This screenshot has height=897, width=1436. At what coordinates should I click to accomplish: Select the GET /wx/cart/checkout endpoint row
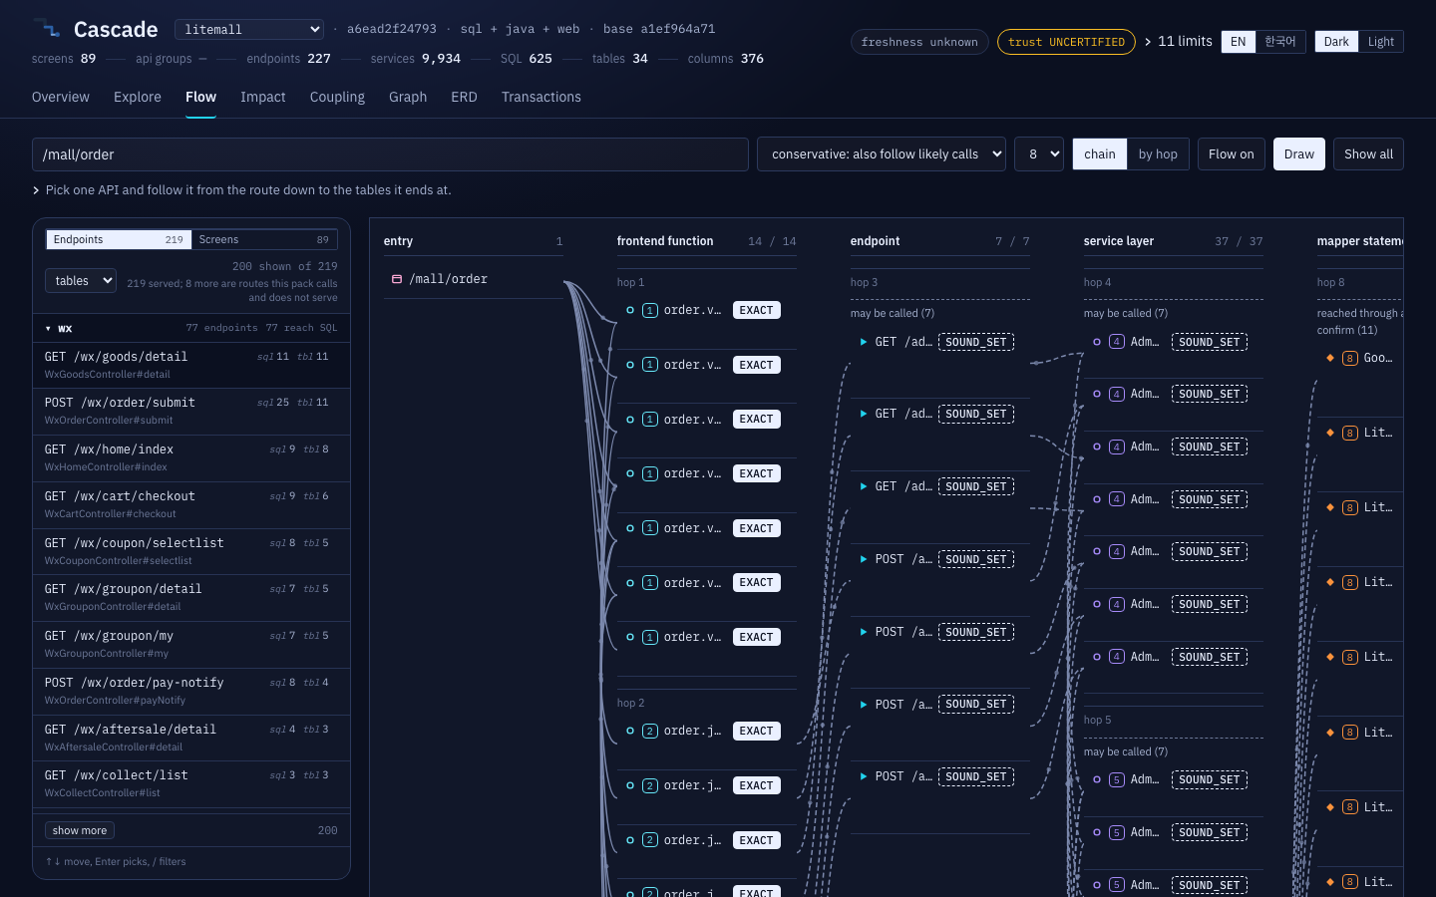coord(191,504)
